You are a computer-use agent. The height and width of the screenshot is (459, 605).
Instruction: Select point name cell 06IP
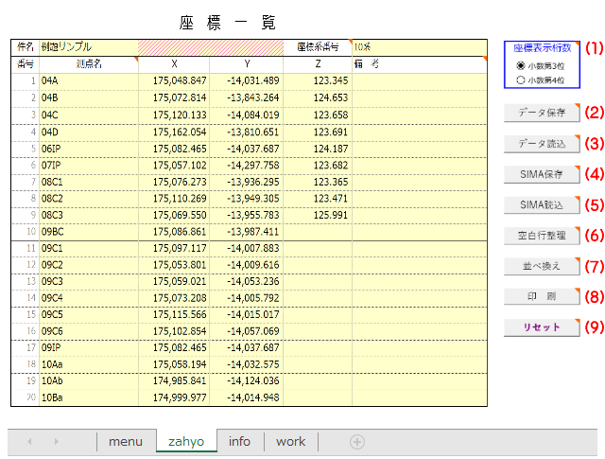(x=89, y=149)
